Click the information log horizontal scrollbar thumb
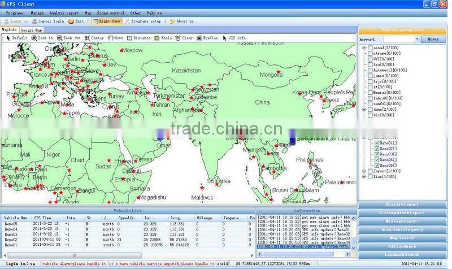This screenshot has height=269, width=452. click(x=298, y=254)
